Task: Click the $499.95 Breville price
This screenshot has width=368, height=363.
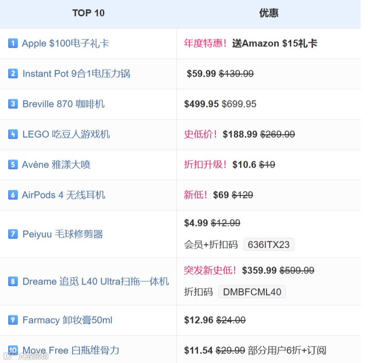Action: click(x=201, y=104)
